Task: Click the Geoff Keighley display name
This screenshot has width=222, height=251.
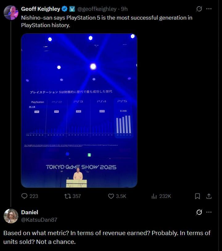Action: point(40,9)
